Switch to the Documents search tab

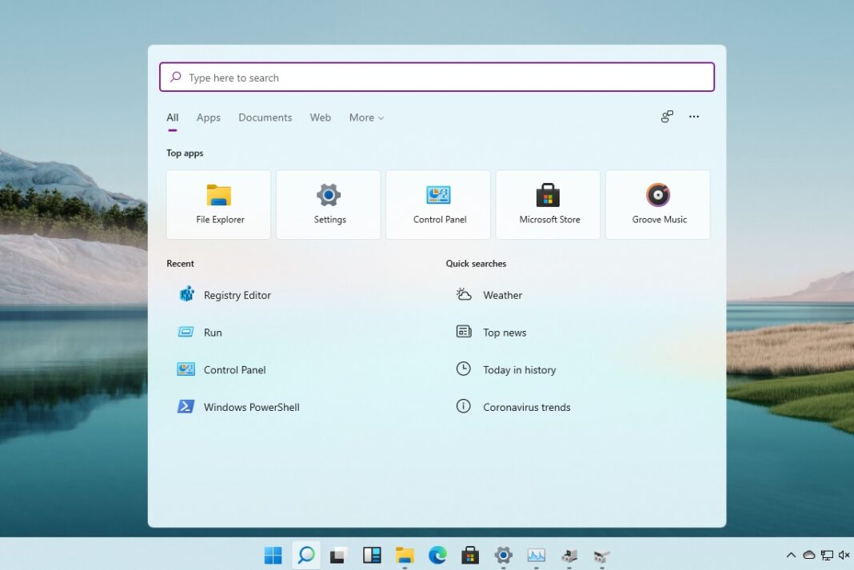(265, 118)
